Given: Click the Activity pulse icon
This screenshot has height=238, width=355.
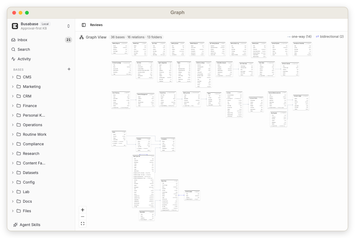Looking at the screenshot, I should pyautogui.click(x=13, y=59).
